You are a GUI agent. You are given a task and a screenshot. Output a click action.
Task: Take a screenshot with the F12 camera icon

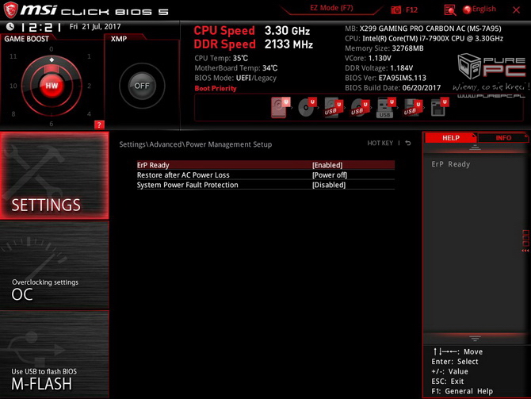396,10
